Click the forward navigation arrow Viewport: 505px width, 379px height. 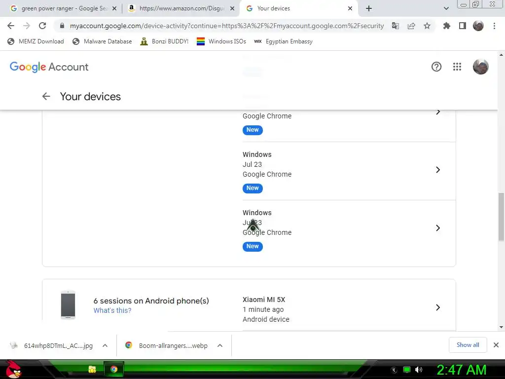(x=27, y=26)
